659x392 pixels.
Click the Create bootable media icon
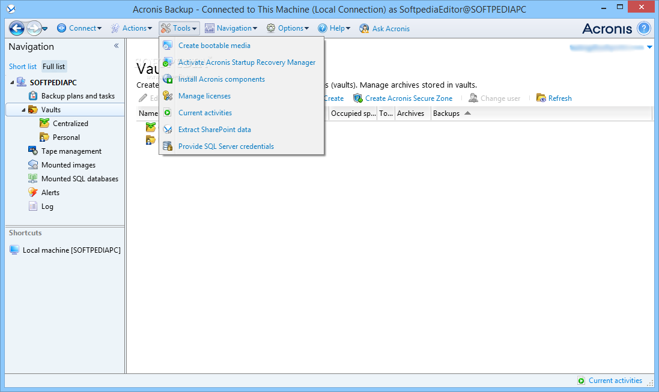pyautogui.click(x=167, y=46)
